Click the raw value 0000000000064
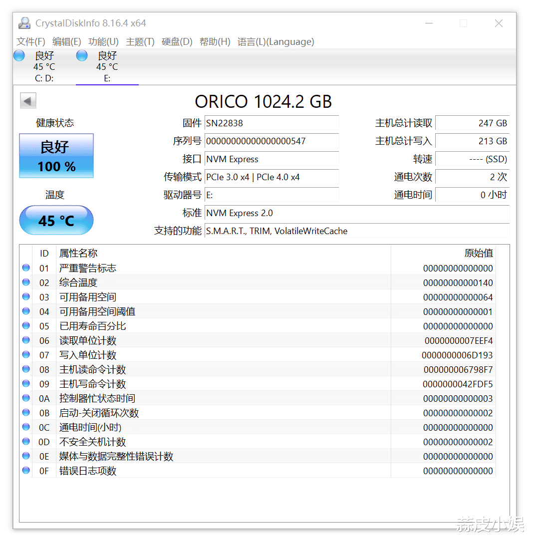This screenshot has height=544, width=533. click(x=458, y=297)
